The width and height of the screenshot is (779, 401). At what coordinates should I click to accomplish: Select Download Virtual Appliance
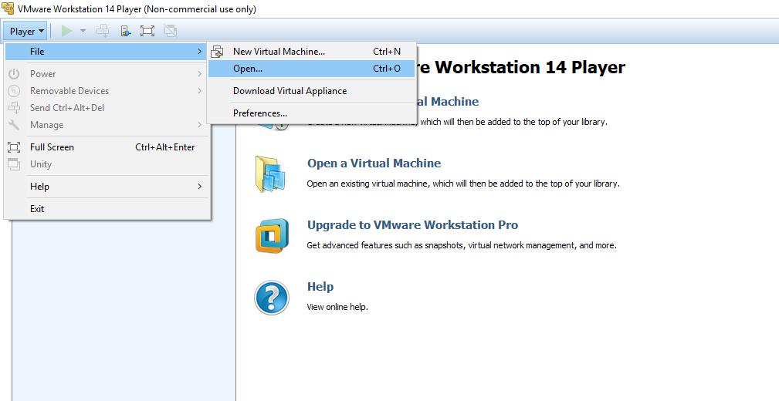(x=311, y=91)
